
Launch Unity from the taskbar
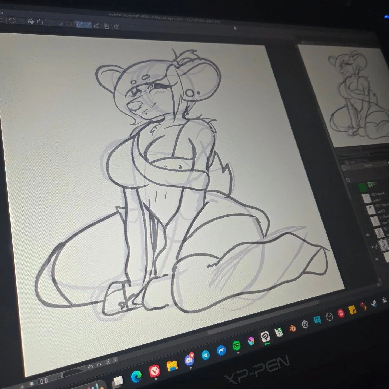pos(305,325)
